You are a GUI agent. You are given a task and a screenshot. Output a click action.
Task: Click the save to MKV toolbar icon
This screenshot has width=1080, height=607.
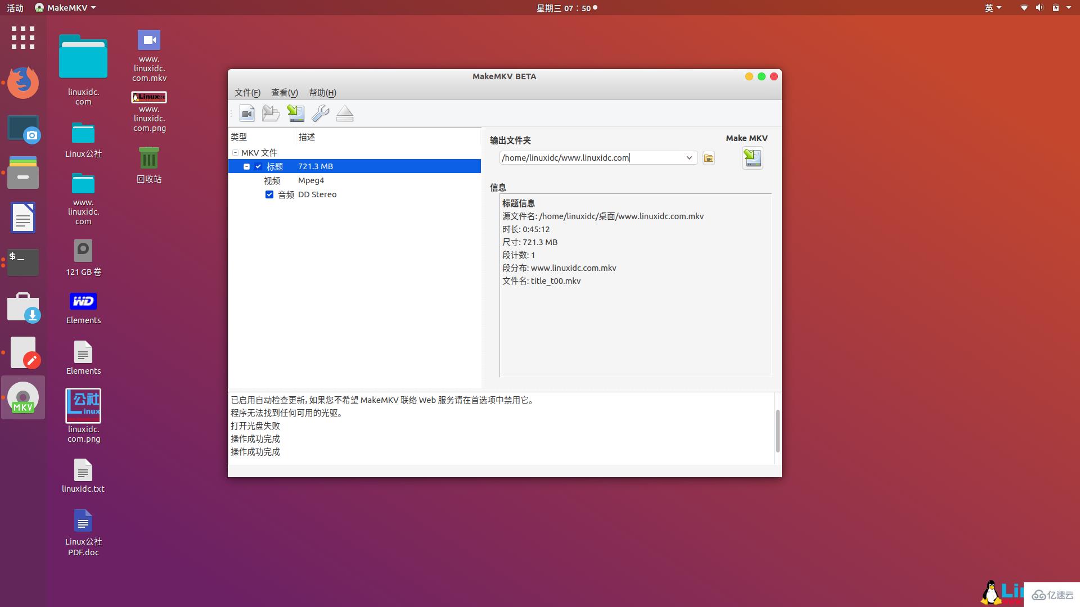click(x=296, y=114)
